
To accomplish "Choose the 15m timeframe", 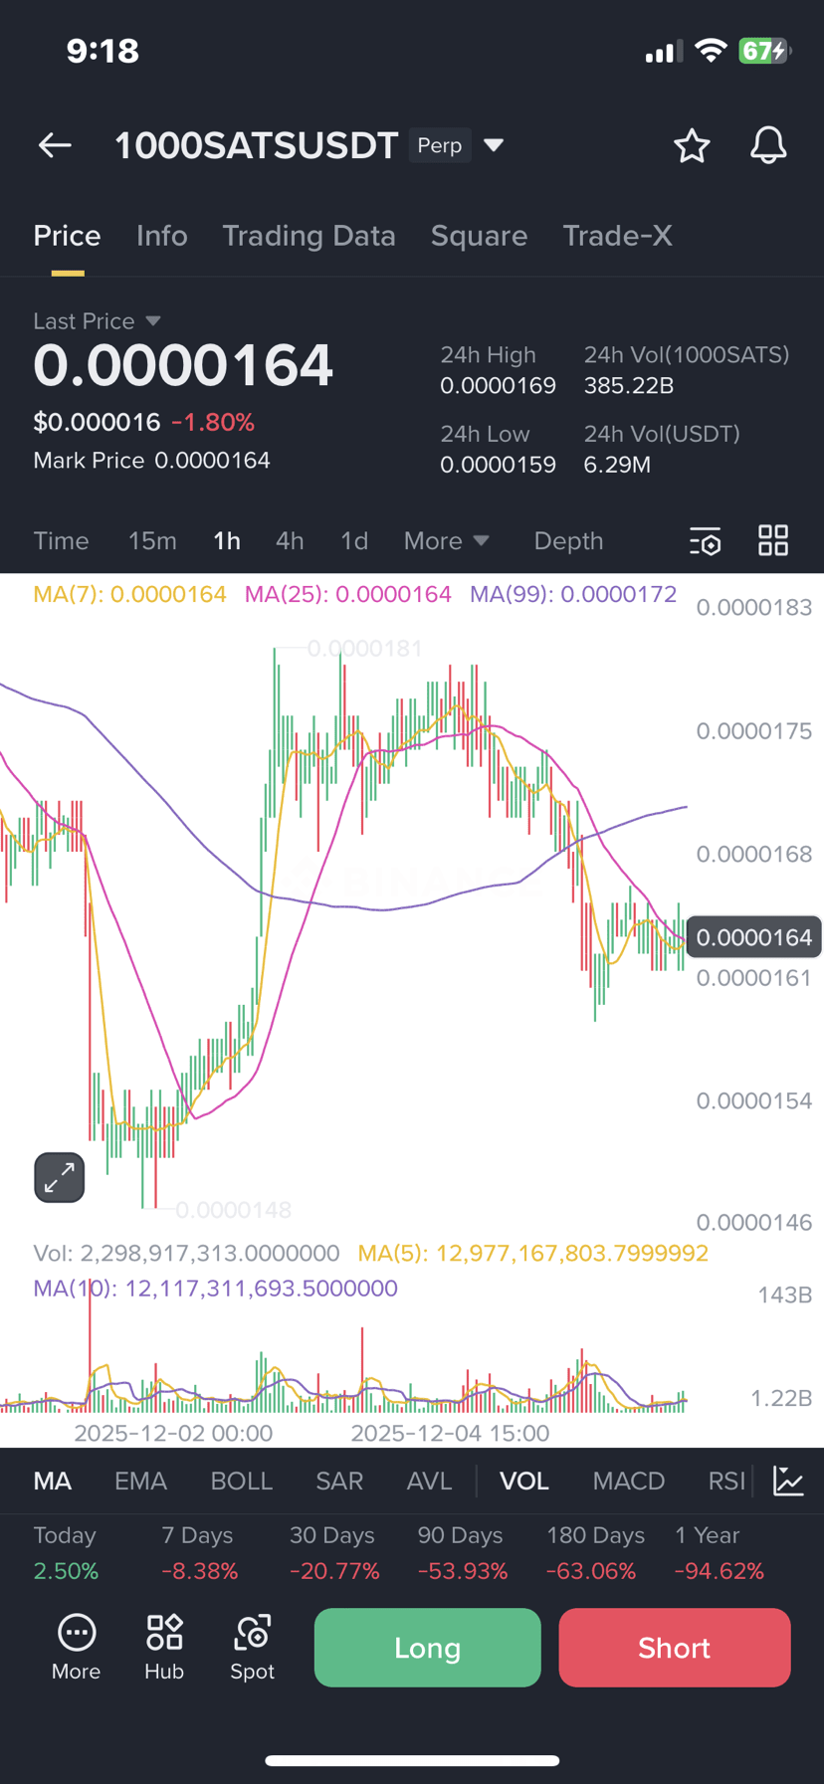I will pyautogui.click(x=152, y=541).
